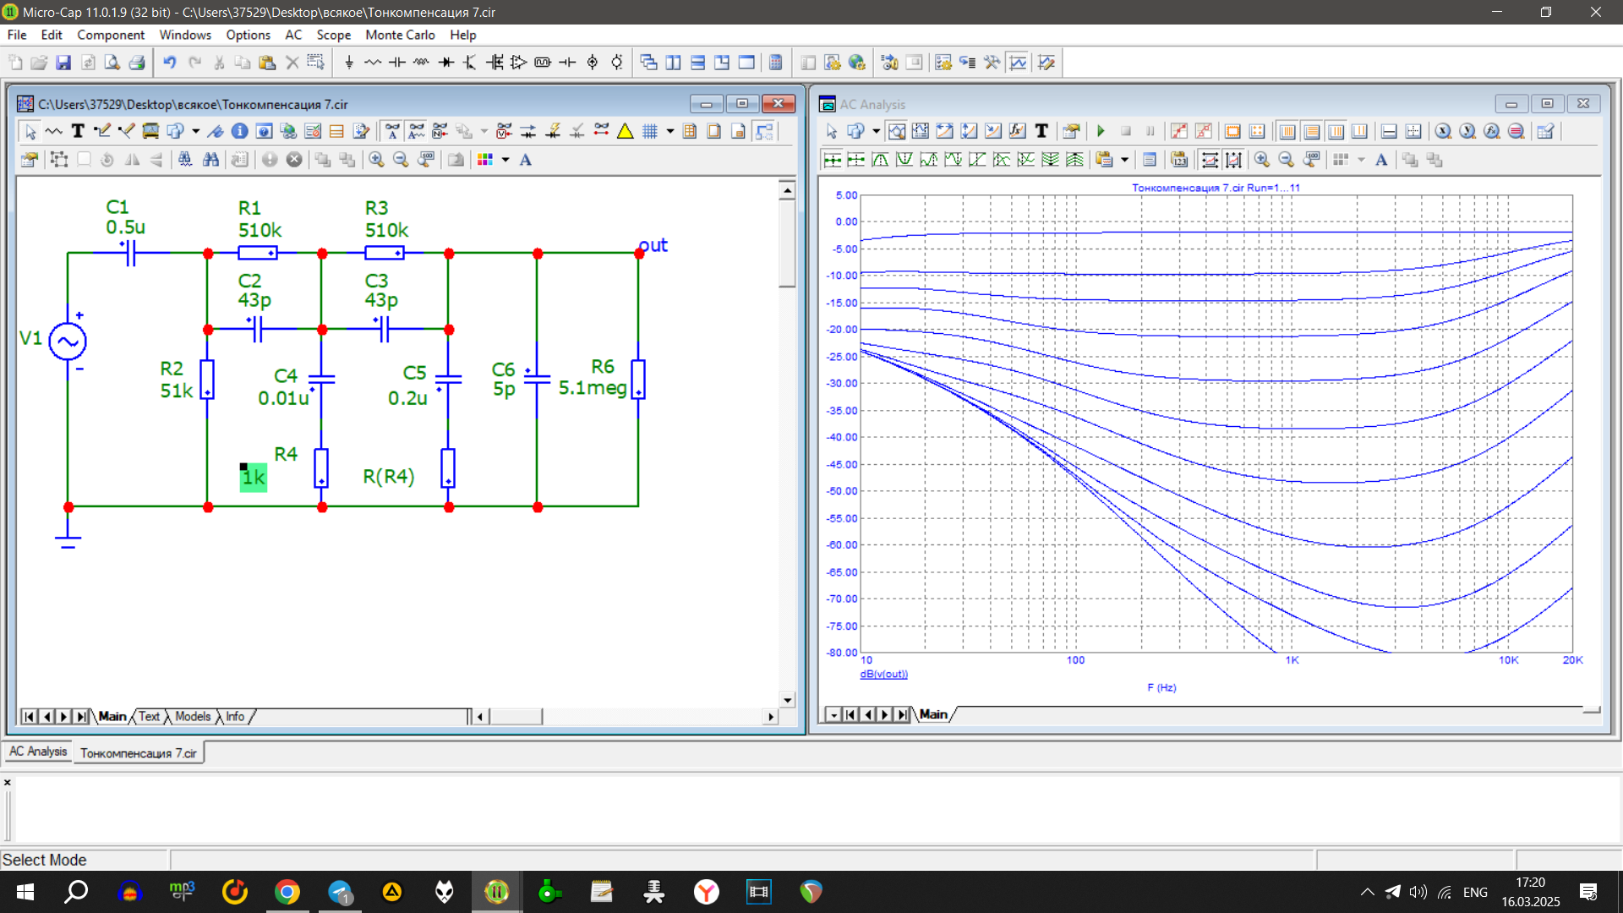Switch to the AC Analysis window tab
Viewport: 1623px width, 913px height.
pyautogui.click(x=38, y=752)
